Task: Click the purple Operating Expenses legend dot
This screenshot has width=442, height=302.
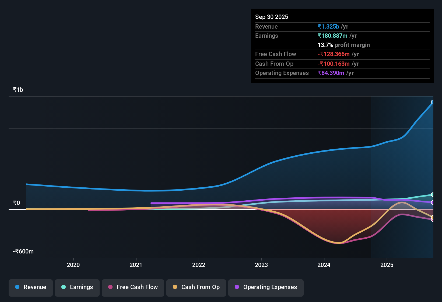Action: (237, 287)
